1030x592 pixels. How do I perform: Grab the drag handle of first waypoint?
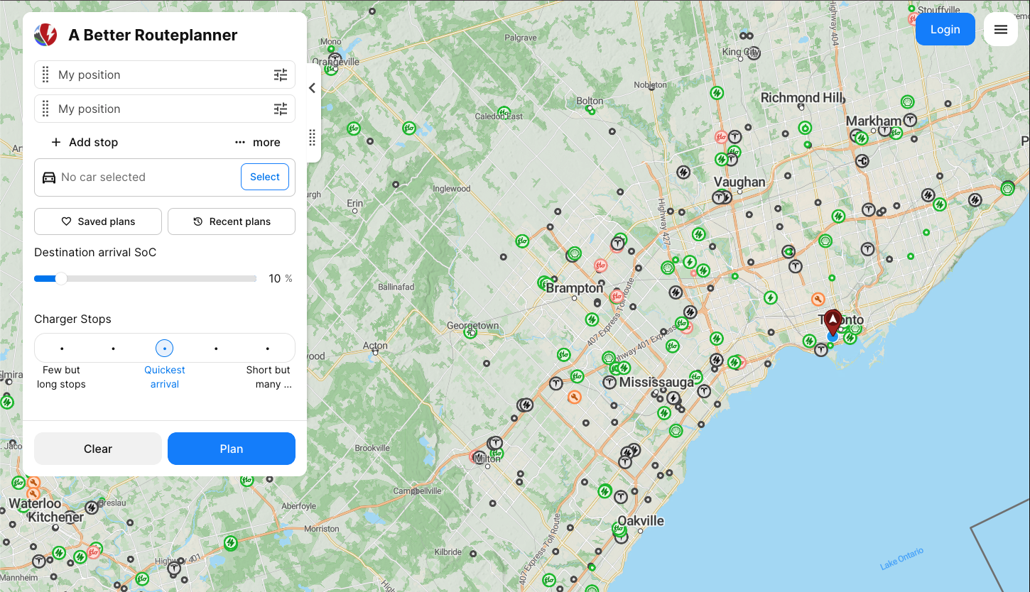45,75
